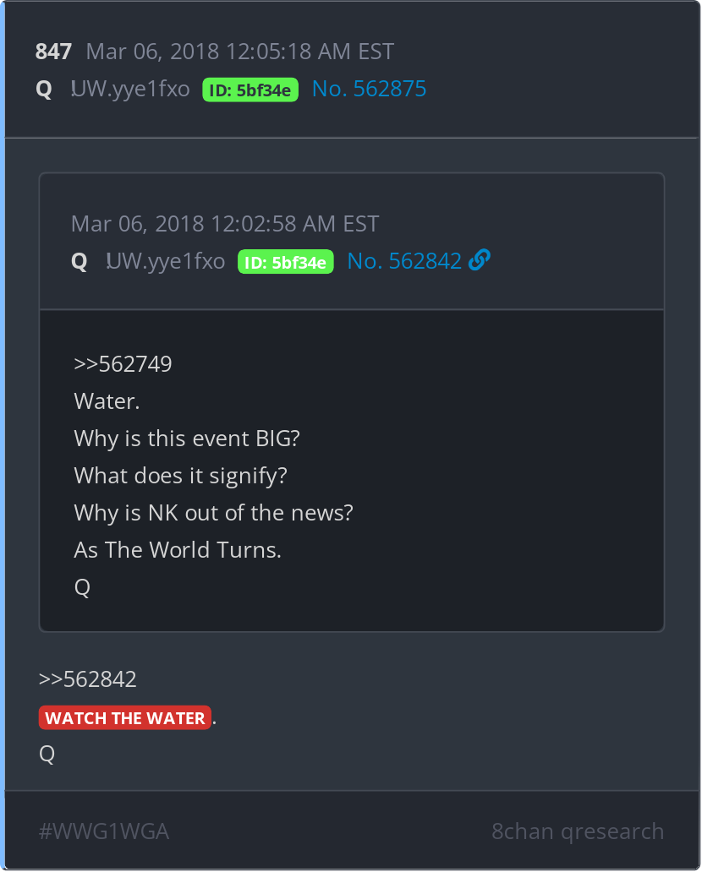Click the tripcode !UW.yye1fxo in header
702x872 pixels.
pyautogui.click(x=130, y=89)
